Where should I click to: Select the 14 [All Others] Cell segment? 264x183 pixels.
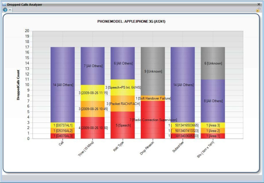pos(62,85)
